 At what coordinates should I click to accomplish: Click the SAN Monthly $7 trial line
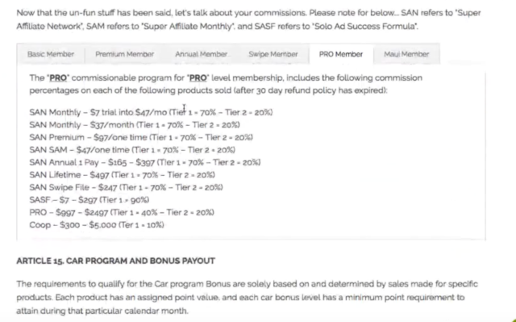151,112
